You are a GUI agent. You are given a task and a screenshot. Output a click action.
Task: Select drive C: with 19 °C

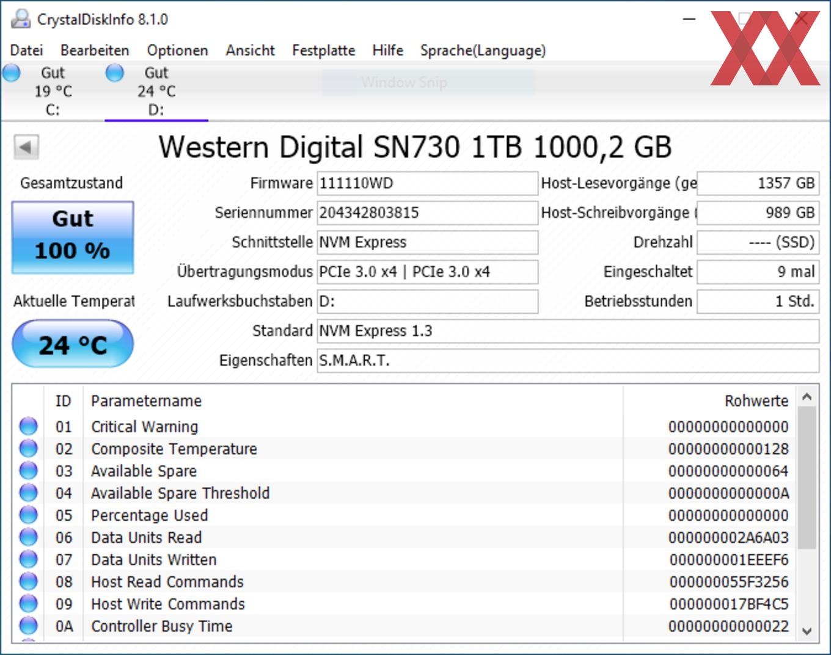[x=53, y=91]
